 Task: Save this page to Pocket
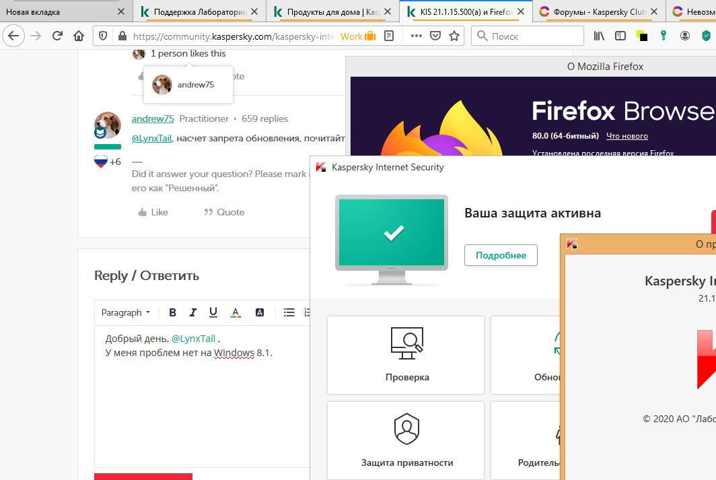[x=435, y=36]
